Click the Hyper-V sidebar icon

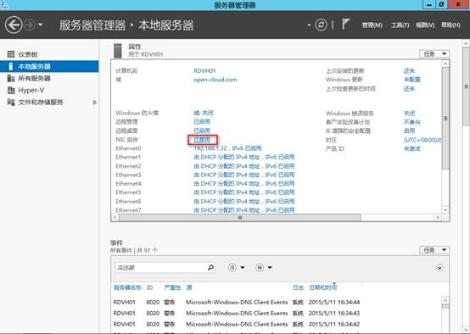pyautogui.click(x=11, y=90)
